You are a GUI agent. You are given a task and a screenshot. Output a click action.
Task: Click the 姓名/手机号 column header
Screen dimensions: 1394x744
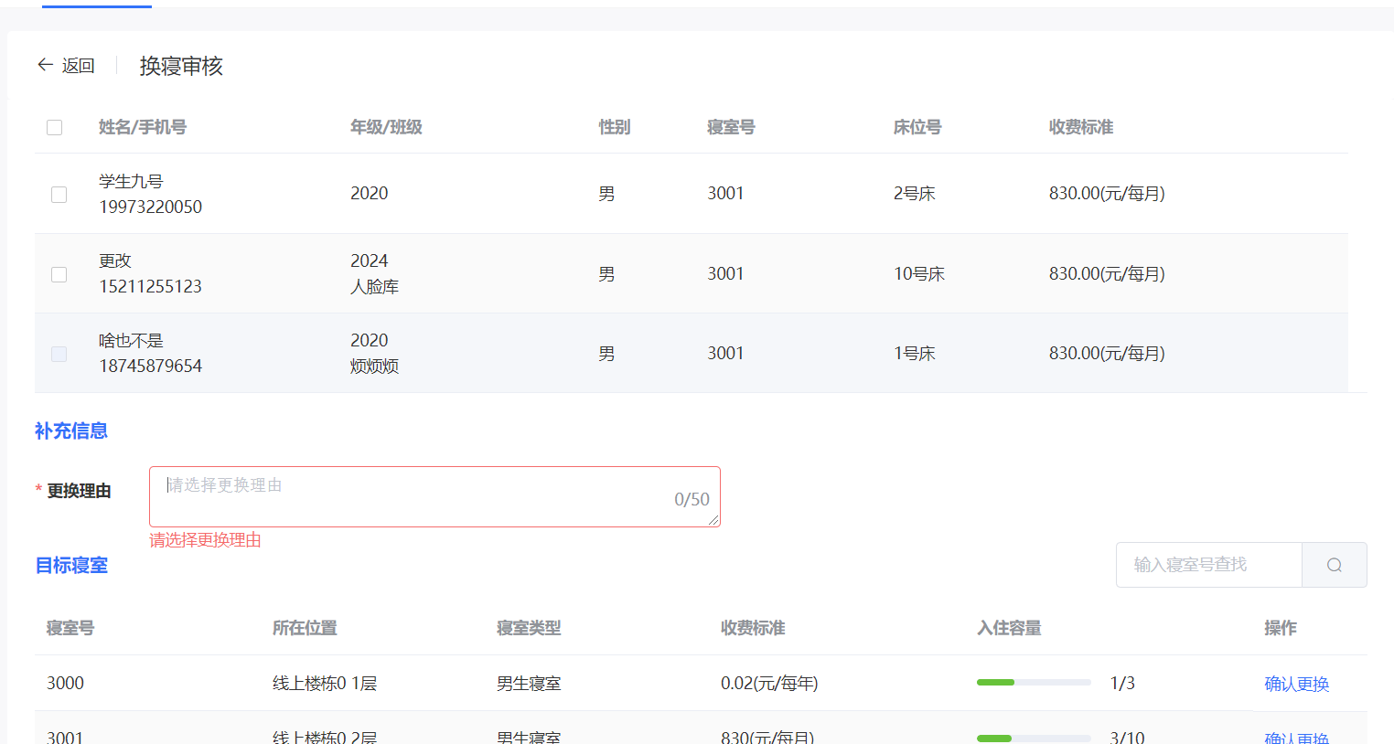143,127
